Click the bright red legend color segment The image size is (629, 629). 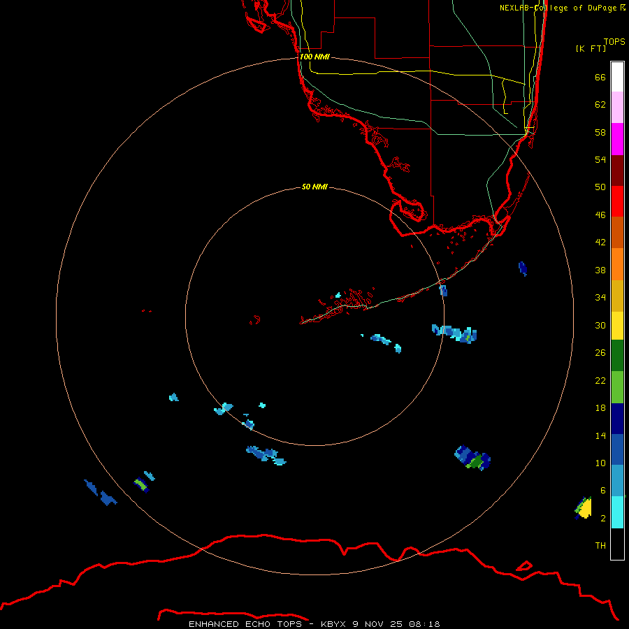(x=617, y=201)
